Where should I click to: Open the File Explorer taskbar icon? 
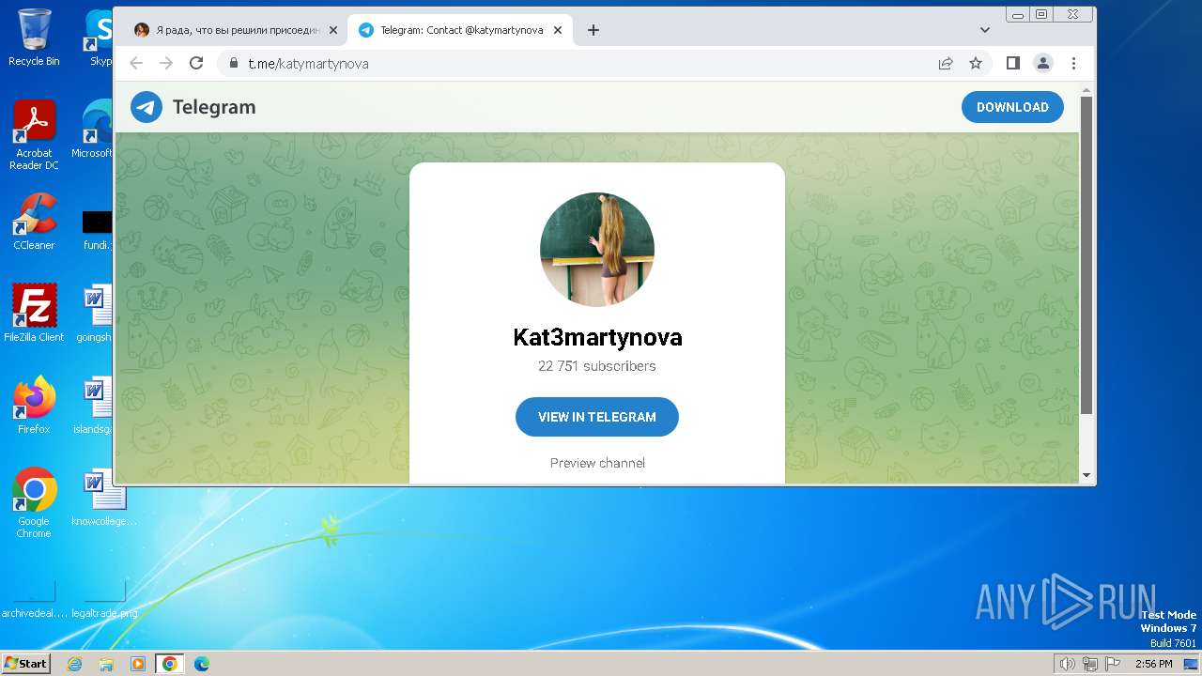pyautogui.click(x=106, y=664)
